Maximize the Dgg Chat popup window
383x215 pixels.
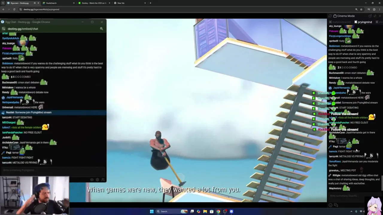[x=92, y=22]
